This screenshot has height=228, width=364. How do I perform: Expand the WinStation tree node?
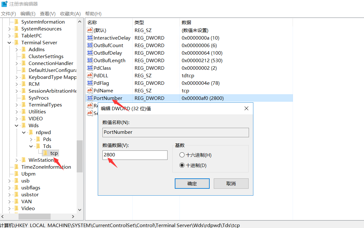point(16,160)
